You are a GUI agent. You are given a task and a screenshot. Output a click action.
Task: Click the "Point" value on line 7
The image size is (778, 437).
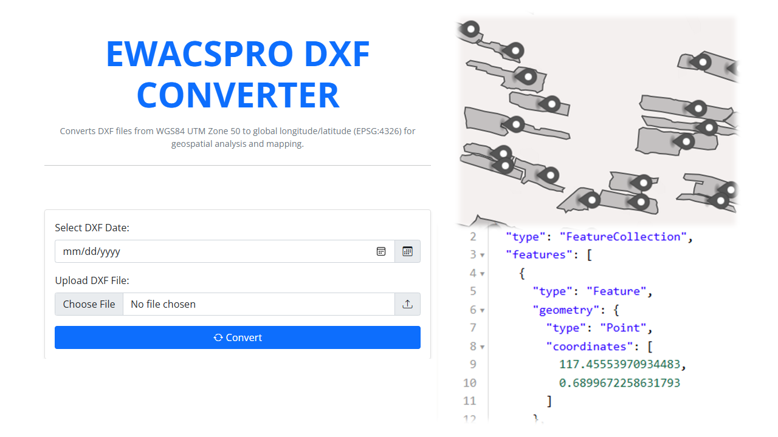tap(623, 328)
